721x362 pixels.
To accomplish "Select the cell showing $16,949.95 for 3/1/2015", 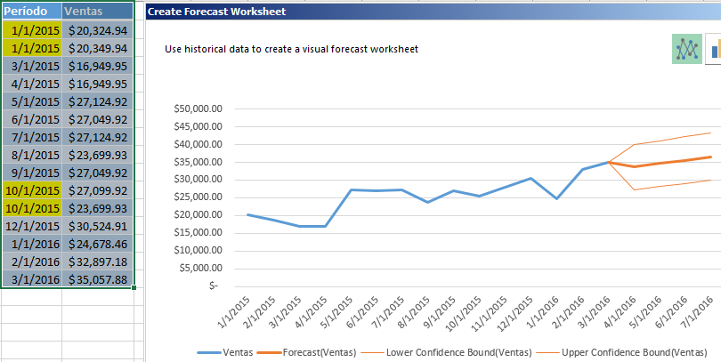I will click(x=98, y=66).
